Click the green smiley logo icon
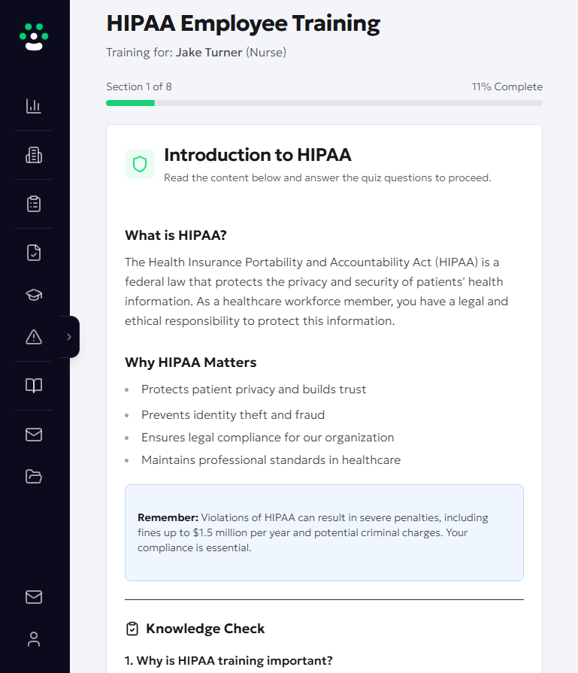Viewport: 578px width, 673px height. point(34,36)
